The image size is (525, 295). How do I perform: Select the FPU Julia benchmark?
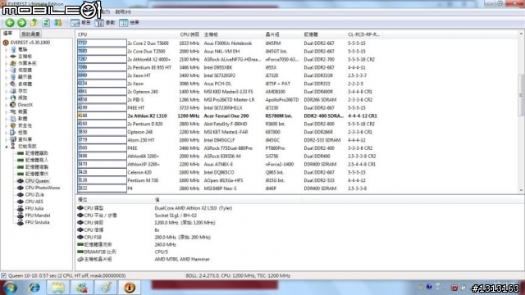(34, 208)
